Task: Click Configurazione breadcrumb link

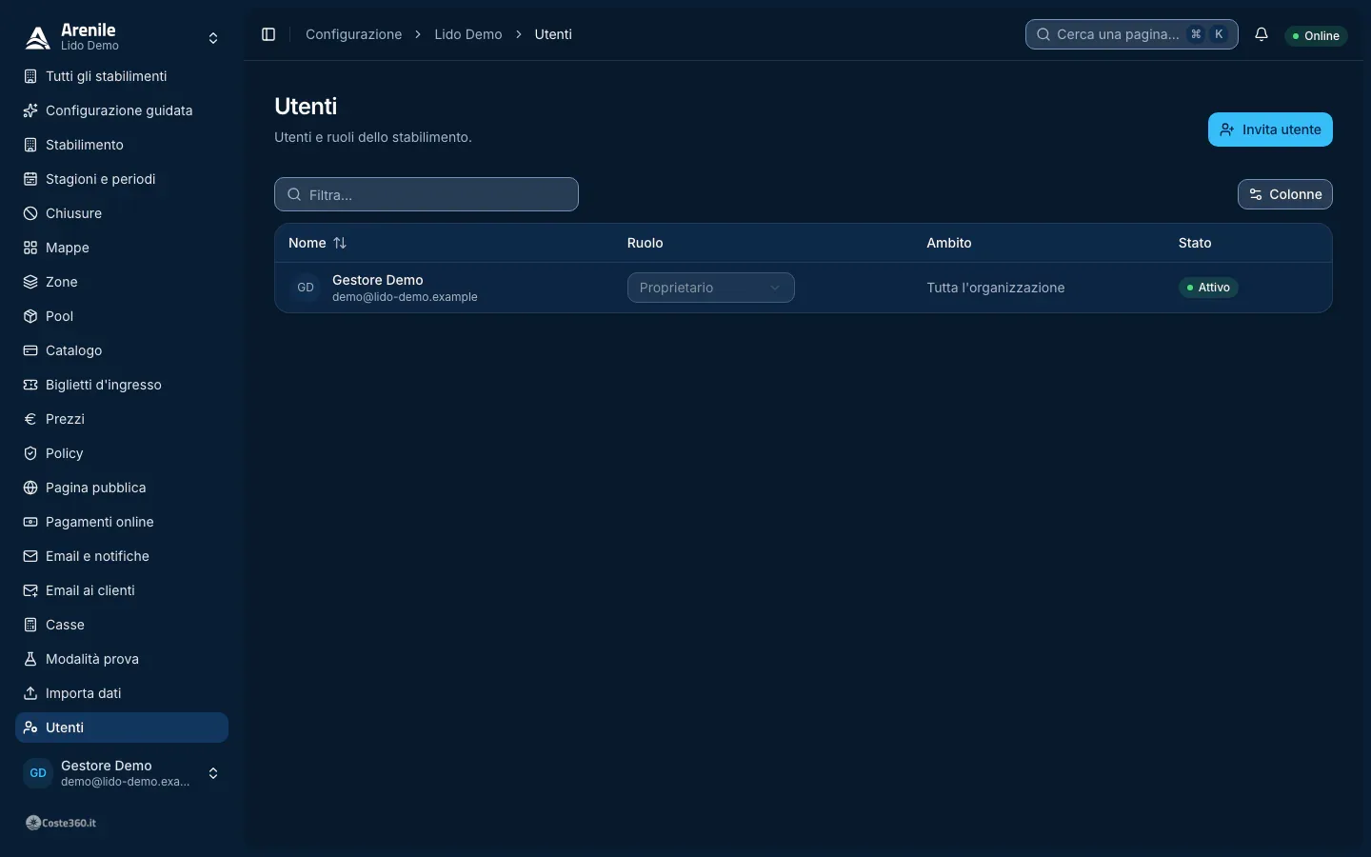Action: (353, 34)
